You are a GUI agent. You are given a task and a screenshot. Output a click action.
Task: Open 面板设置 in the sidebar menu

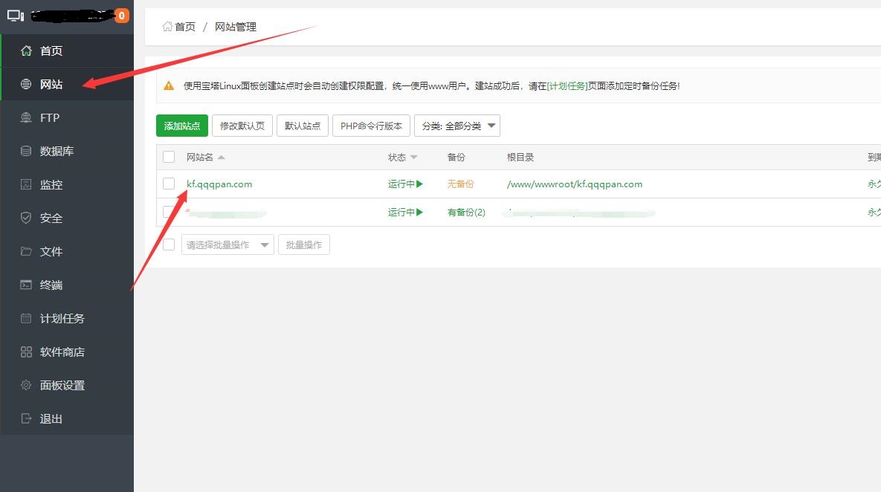pos(62,386)
